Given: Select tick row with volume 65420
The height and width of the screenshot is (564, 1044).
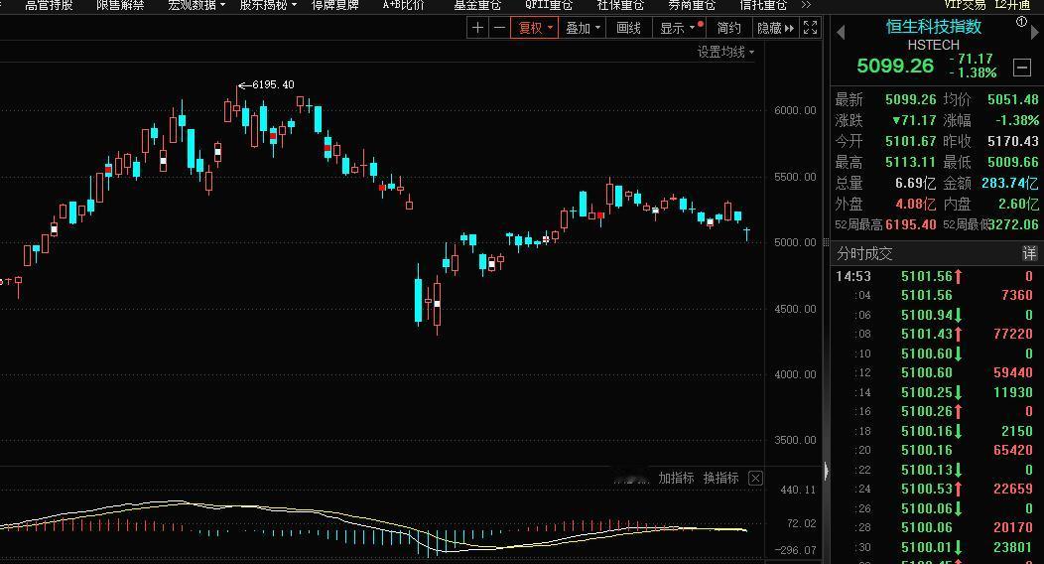Looking at the screenshot, I should (936, 450).
